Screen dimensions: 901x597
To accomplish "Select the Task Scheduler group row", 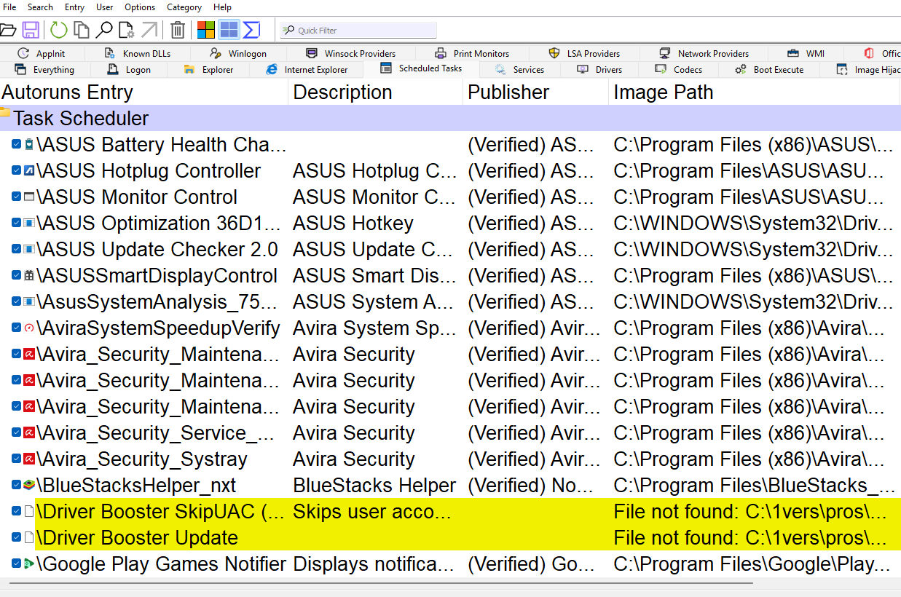I will [450, 119].
